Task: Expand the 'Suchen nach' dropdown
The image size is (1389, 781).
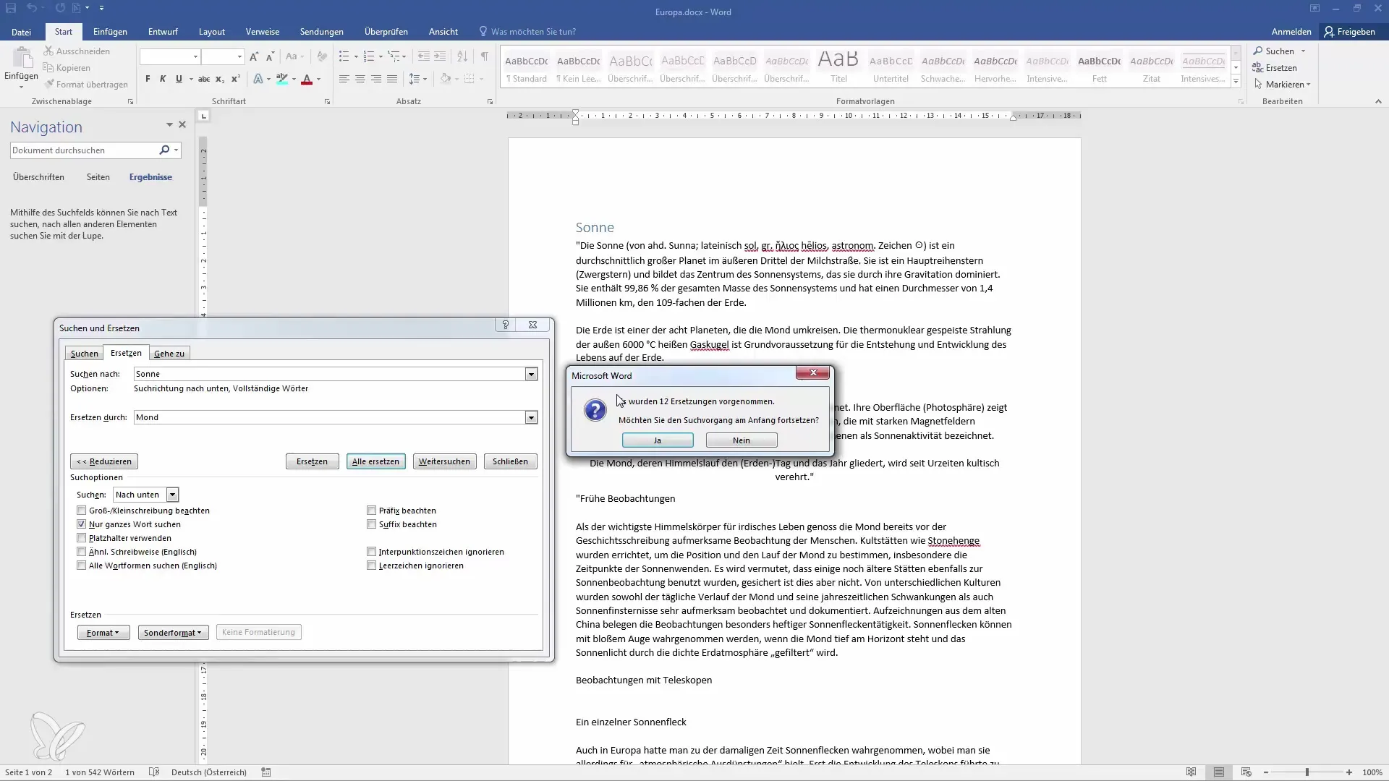Action: coord(532,373)
